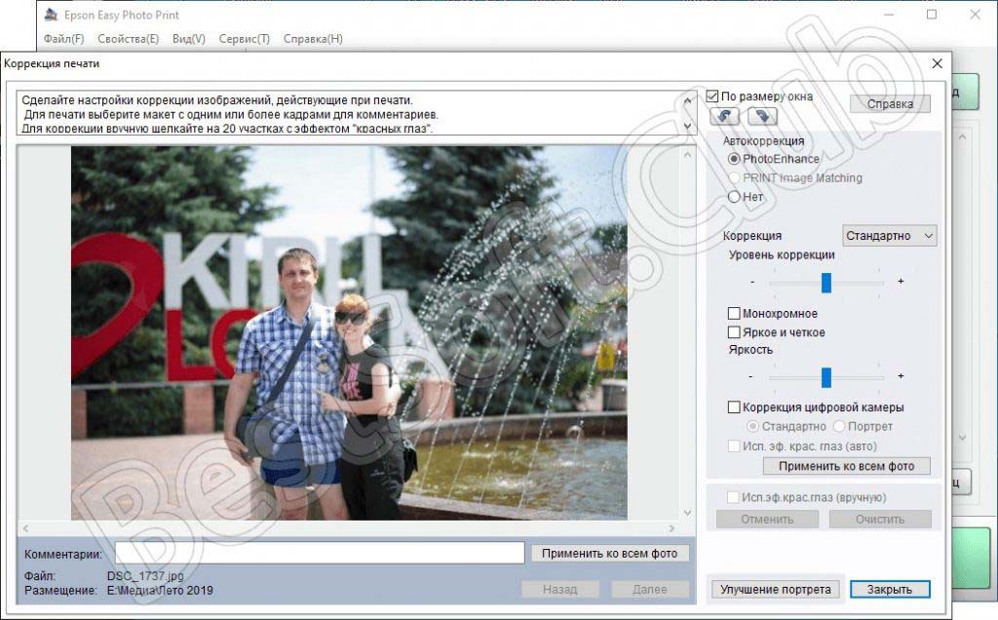Select the Портрет camera correction radio
This screenshot has width=998, height=620.
coord(839,426)
